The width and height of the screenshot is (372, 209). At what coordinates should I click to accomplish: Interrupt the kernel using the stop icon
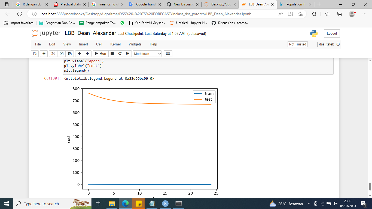[x=112, y=54]
